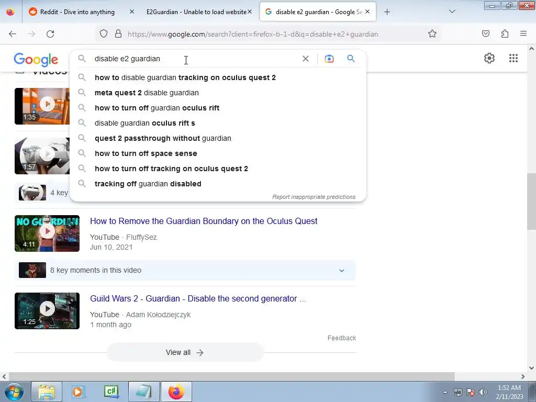Choose 'how to turn off guardian oculus rift'
The height and width of the screenshot is (402, 536).
pos(218,108)
